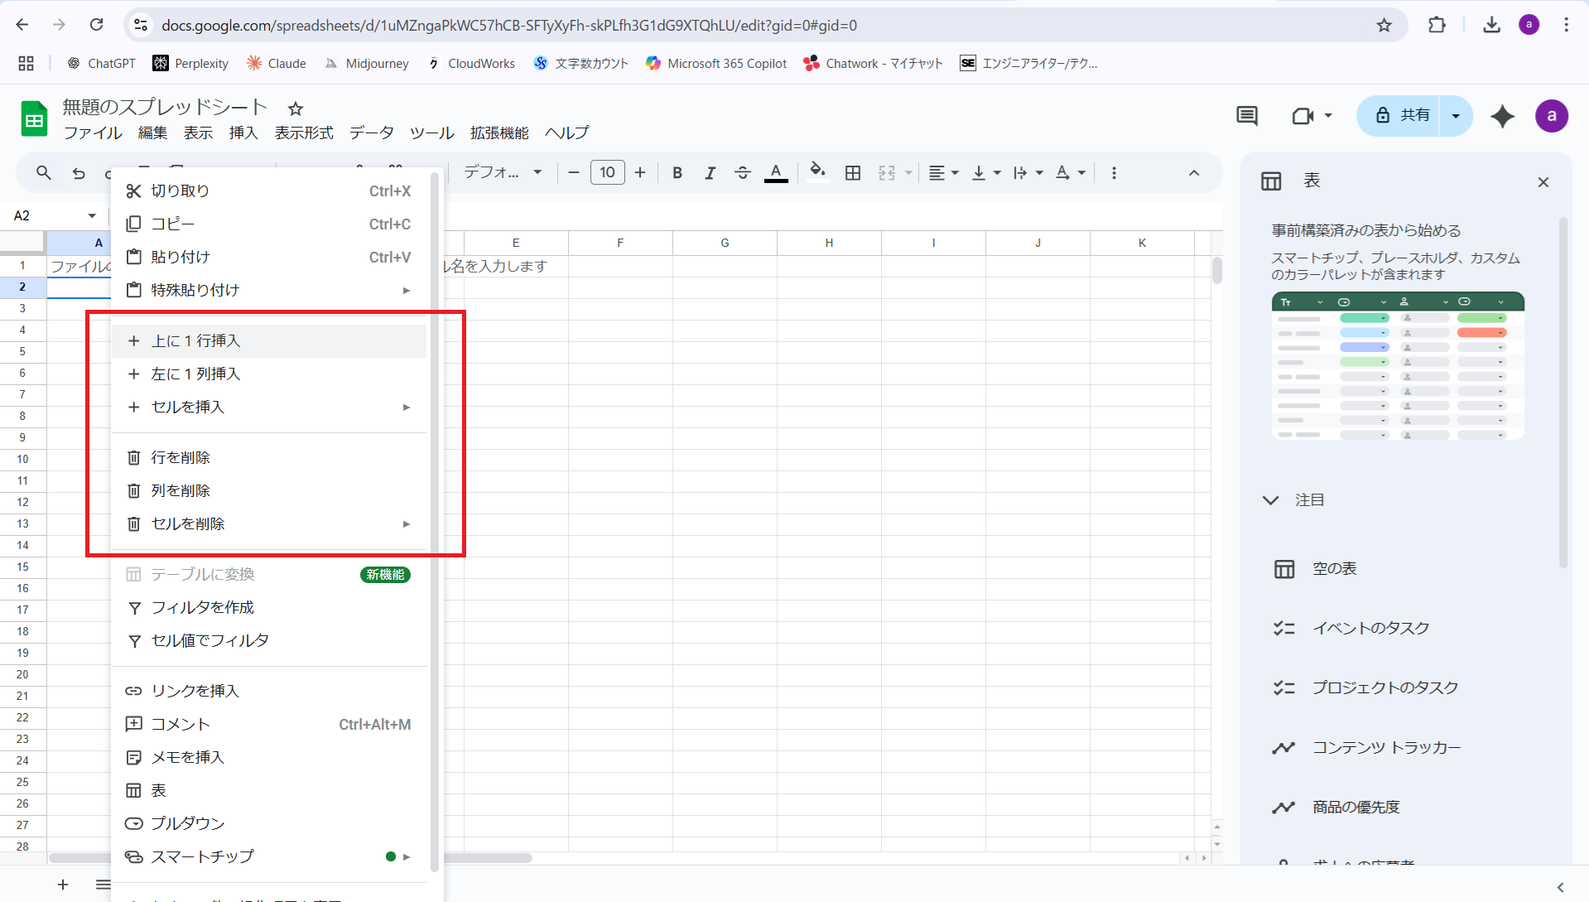The image size is (1589, 902).
Task: Open the cell borders tool
Action: (853, 172)
